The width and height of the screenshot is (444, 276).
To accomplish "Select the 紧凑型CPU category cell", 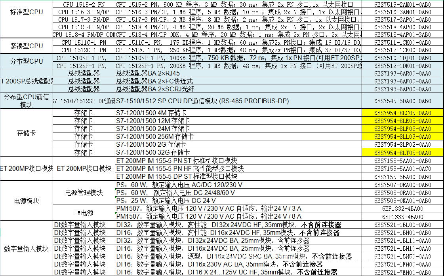I will click(x=26, y=46).
